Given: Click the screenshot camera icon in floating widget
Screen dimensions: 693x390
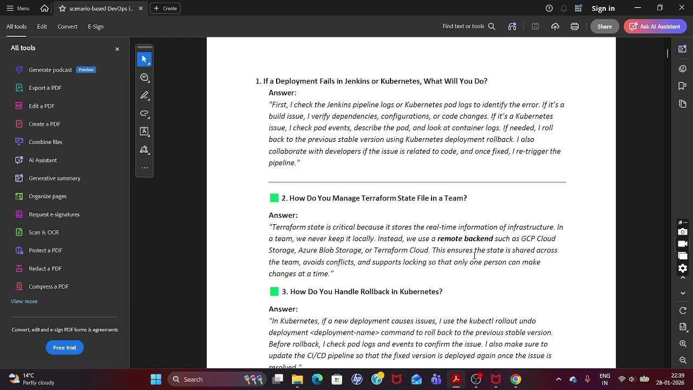Looking at the screenshot, I should click(683, 232).
